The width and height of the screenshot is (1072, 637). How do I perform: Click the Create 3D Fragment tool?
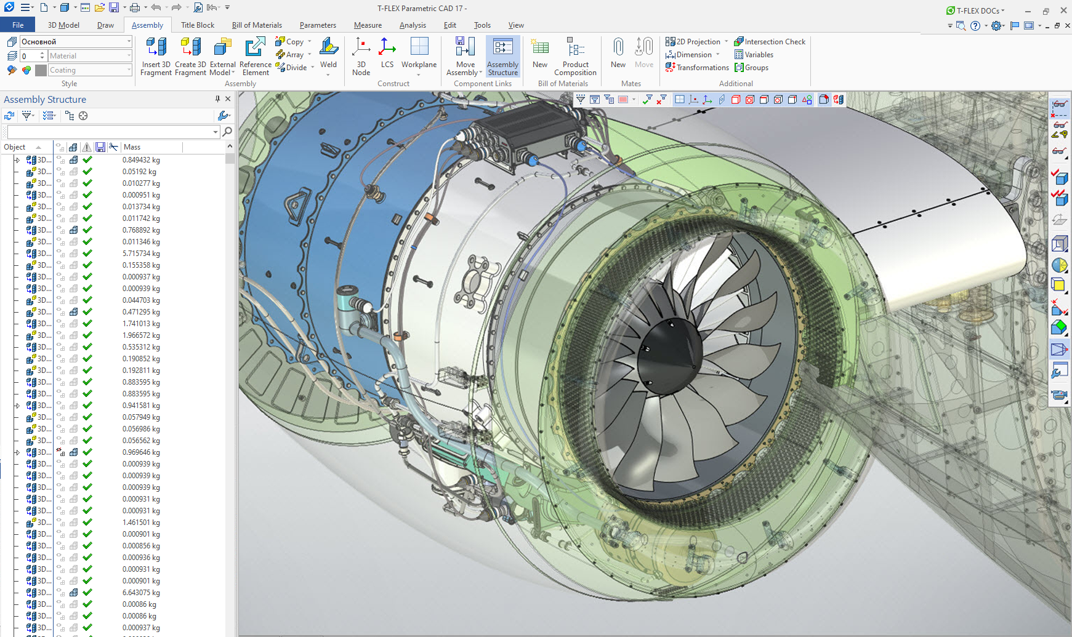(190, 56)
